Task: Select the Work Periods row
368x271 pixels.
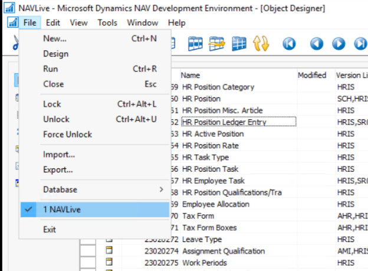Action: pyautogui.click(x=239, y=263)
